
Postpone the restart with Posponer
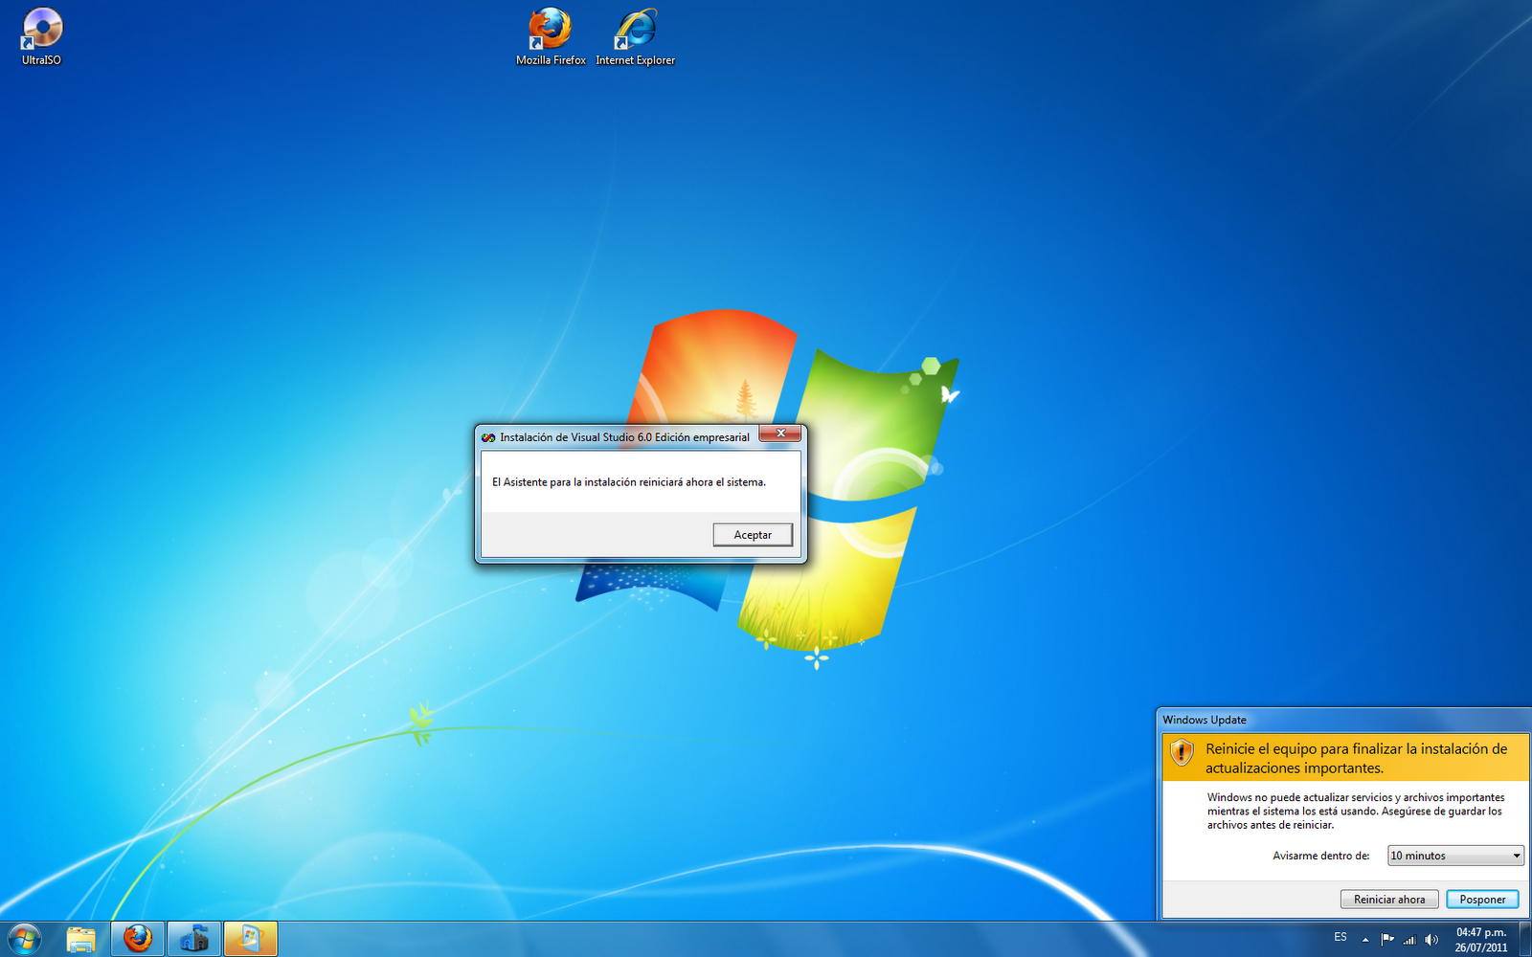pyautogui.click(x=1482, y=900)
